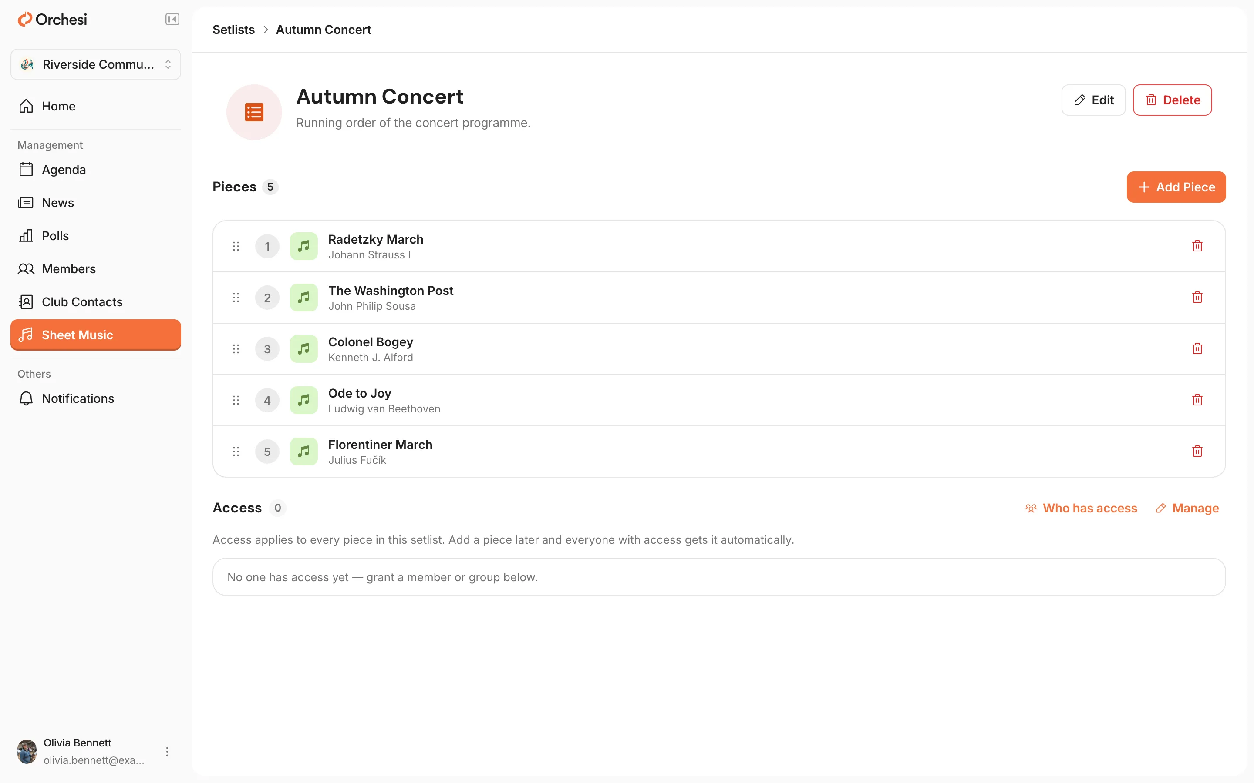The width and height of the screenshot is (1254, 783).
Task: Click the Who has access link
Action: (x=1081, y=508)
